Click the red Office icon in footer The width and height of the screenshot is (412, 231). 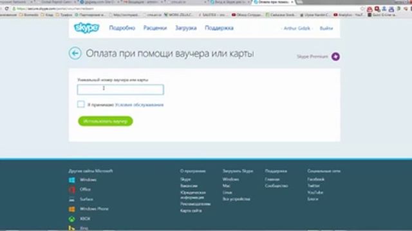71,189
